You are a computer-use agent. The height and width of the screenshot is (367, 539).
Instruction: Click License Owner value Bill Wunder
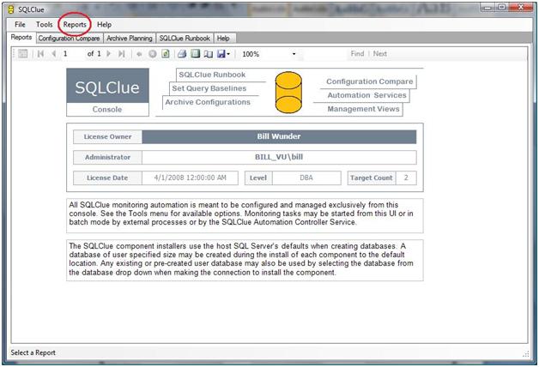tap(279, 136)
